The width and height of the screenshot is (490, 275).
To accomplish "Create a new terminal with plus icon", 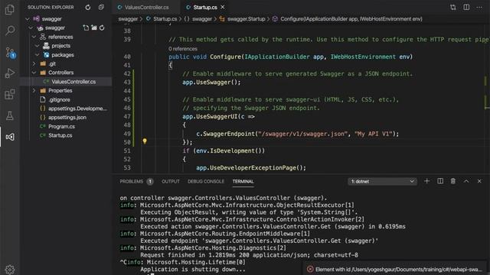I will [426, 181].
